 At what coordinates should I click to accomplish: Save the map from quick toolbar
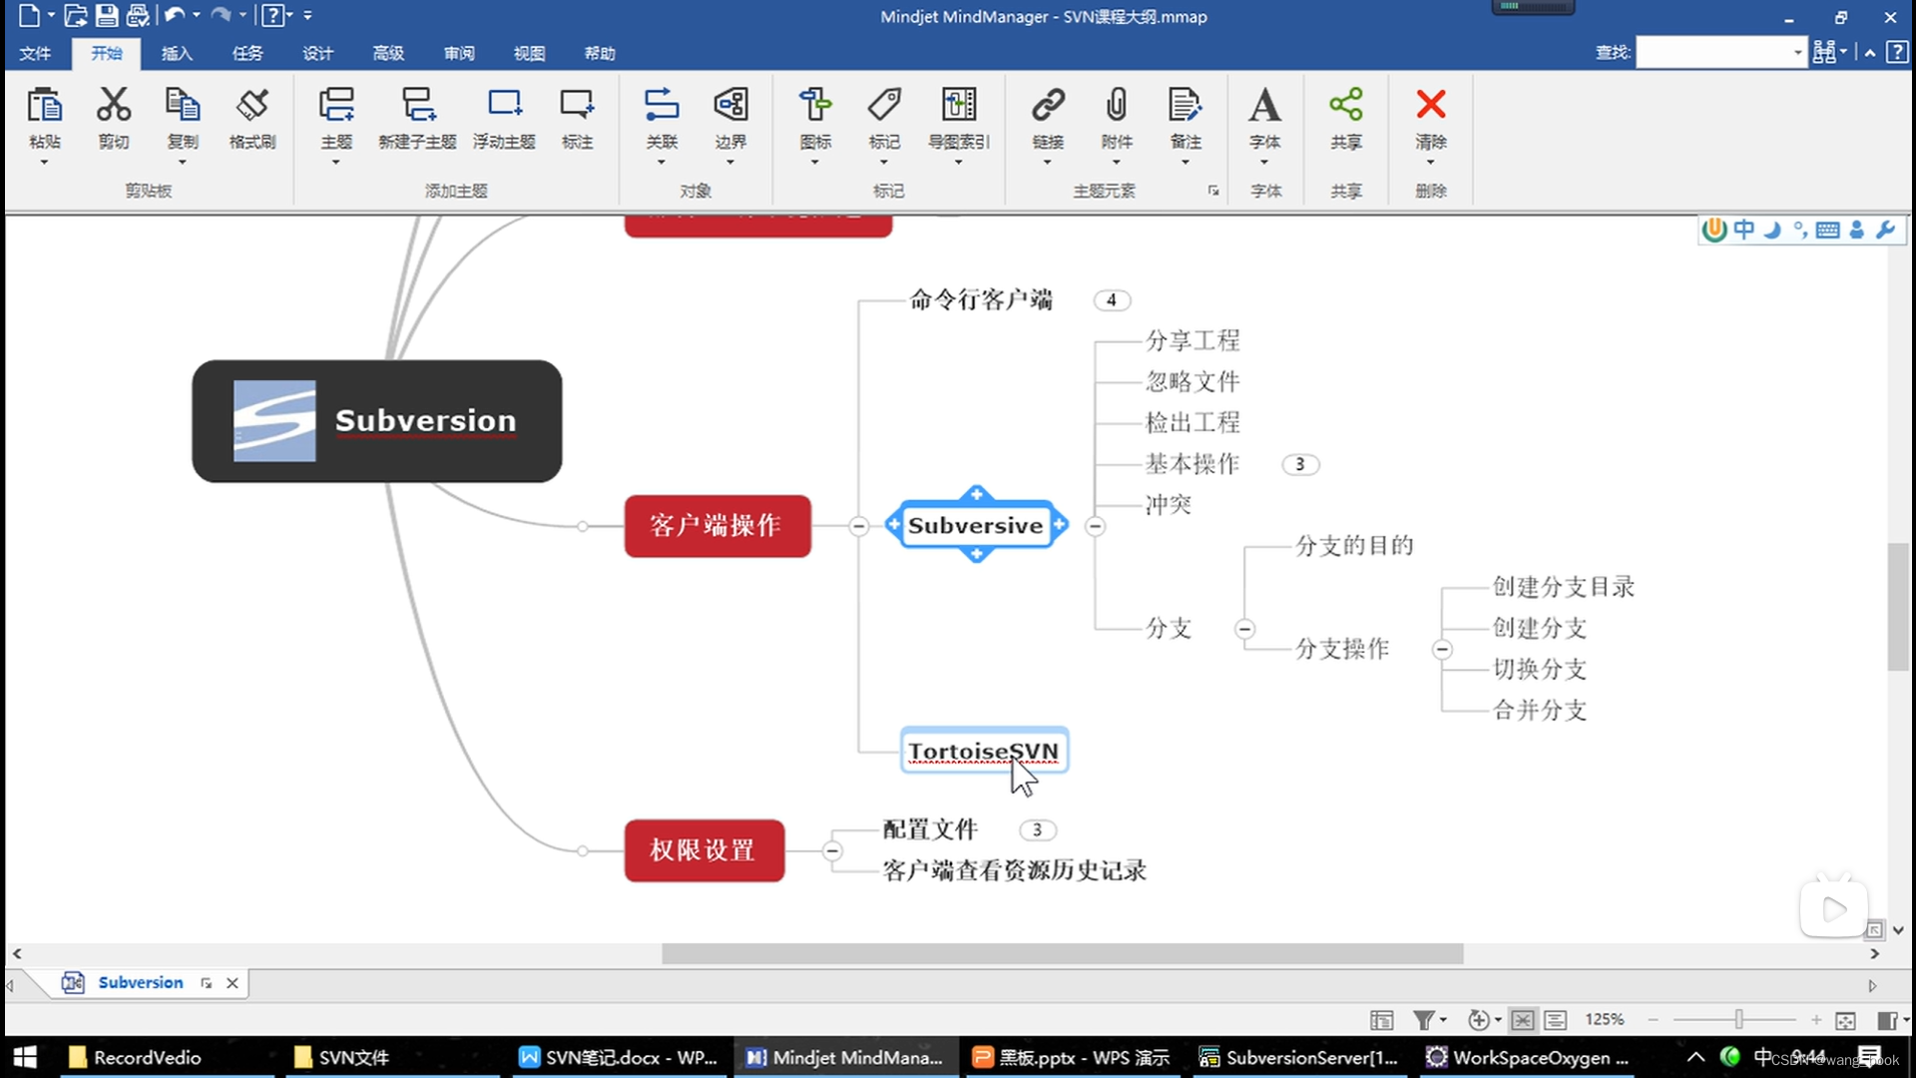coord(107,15)
